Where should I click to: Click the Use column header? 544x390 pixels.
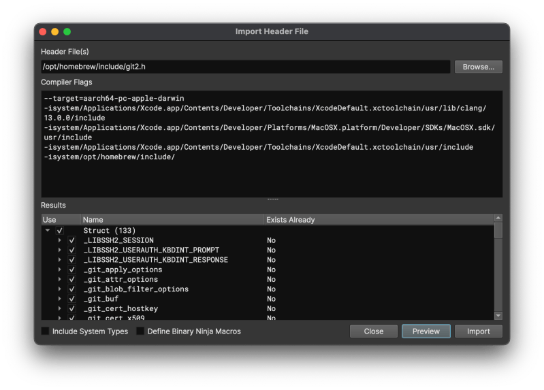[x=61, y=220]
